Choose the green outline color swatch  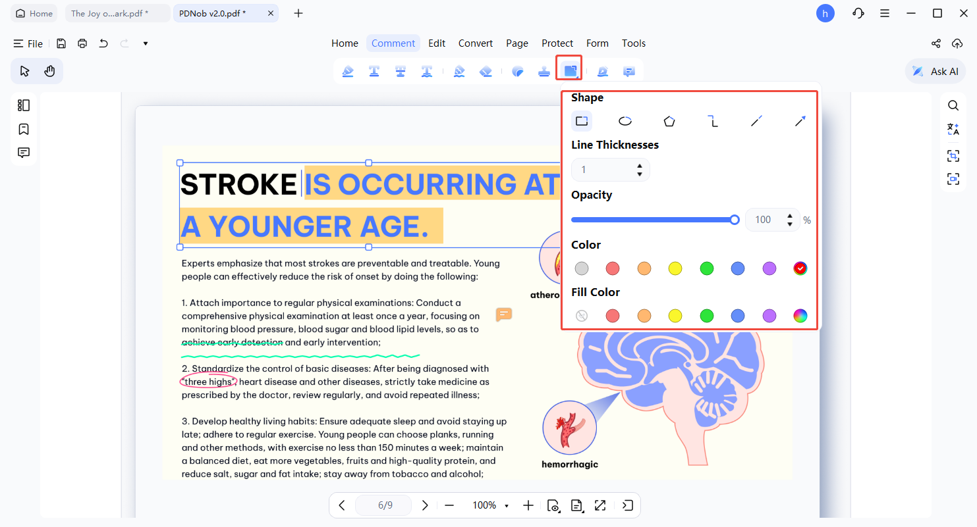[706, 268]
